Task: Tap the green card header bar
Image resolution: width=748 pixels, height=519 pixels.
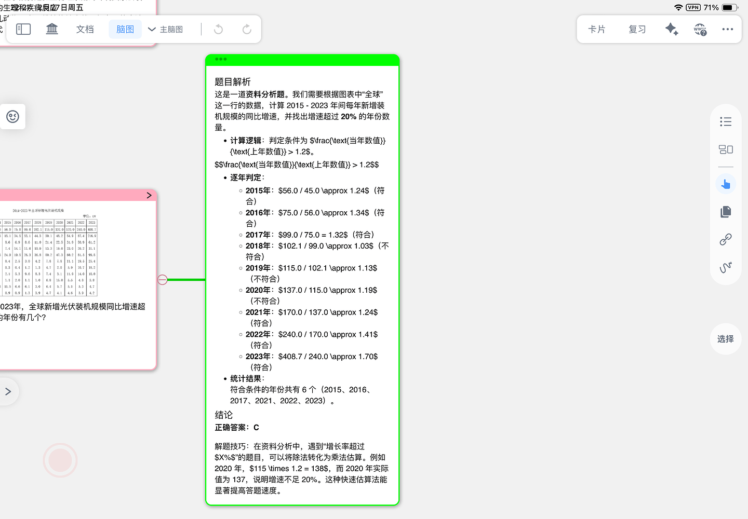Action: pyautogui.click(x=302, y=60)
